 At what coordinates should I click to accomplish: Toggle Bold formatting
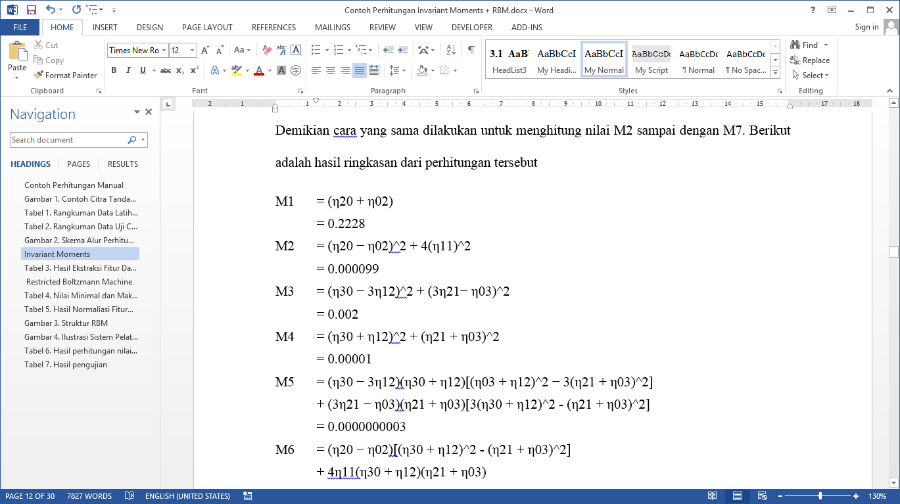click(x=114, y=70)
